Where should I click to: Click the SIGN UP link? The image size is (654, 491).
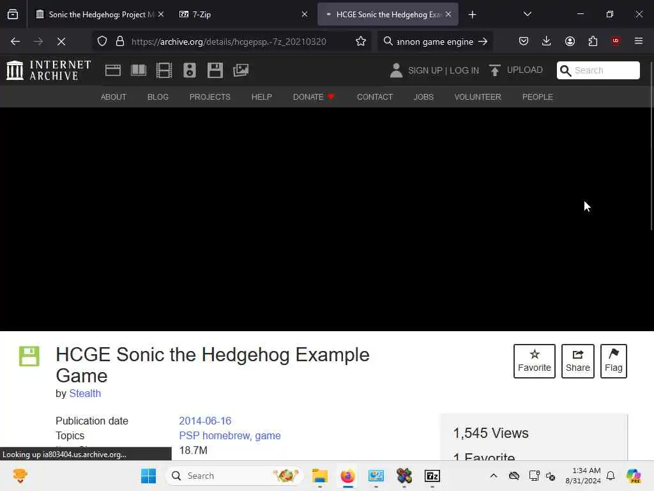pyautogui.click(x=425, y=70)
